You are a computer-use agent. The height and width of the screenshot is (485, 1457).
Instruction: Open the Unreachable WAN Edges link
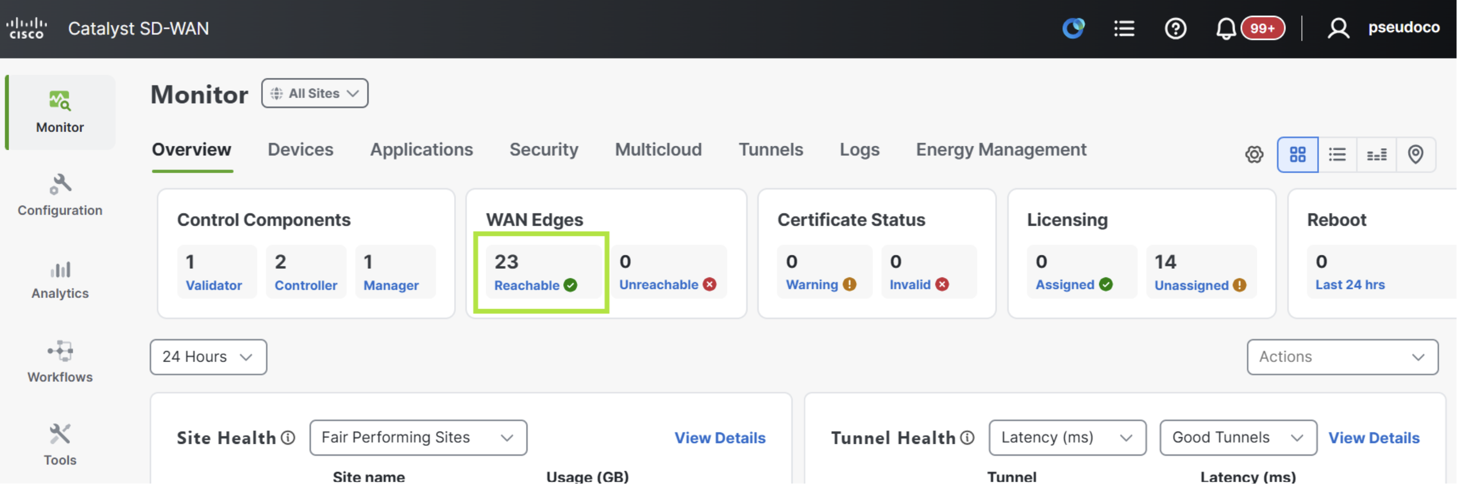[659, 285]
